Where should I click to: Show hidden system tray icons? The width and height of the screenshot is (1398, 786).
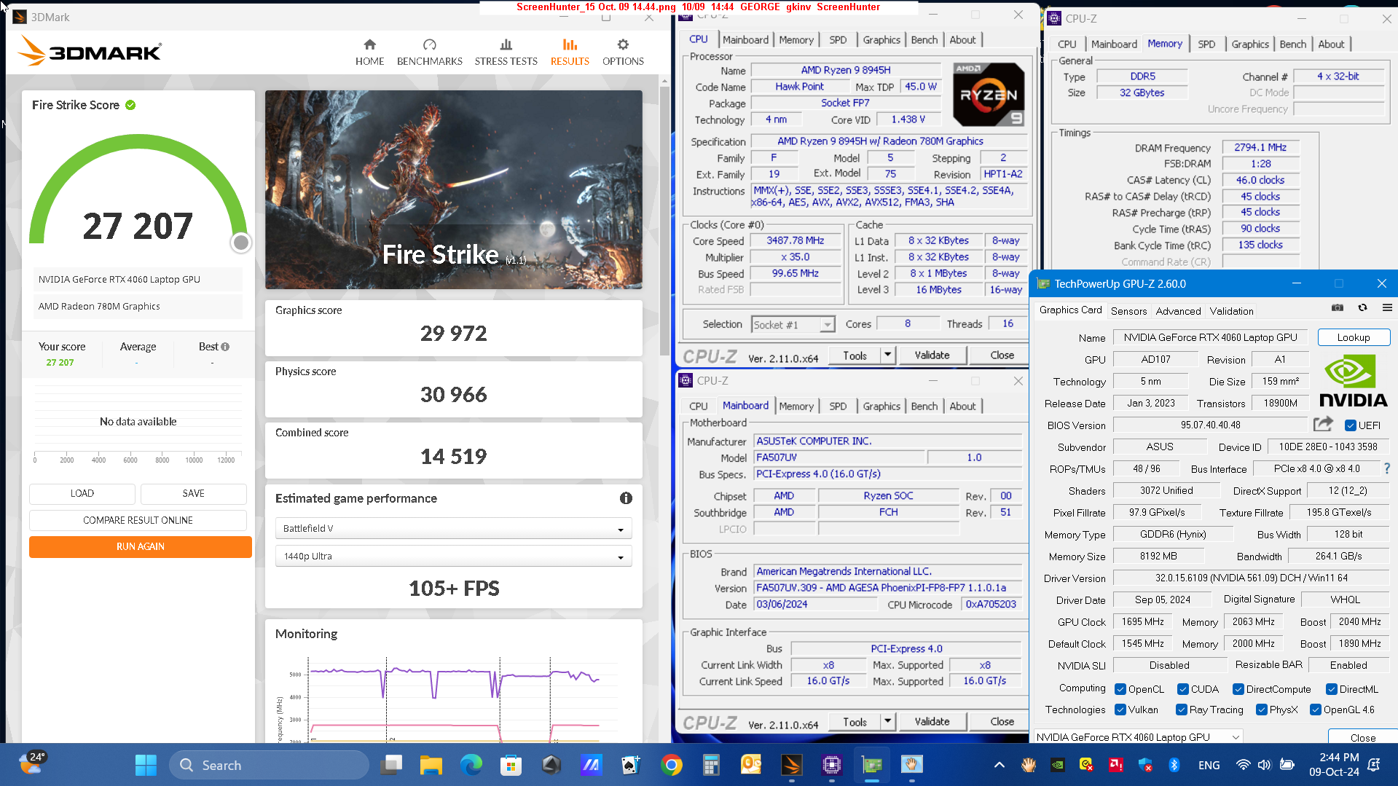click(999, 765)
